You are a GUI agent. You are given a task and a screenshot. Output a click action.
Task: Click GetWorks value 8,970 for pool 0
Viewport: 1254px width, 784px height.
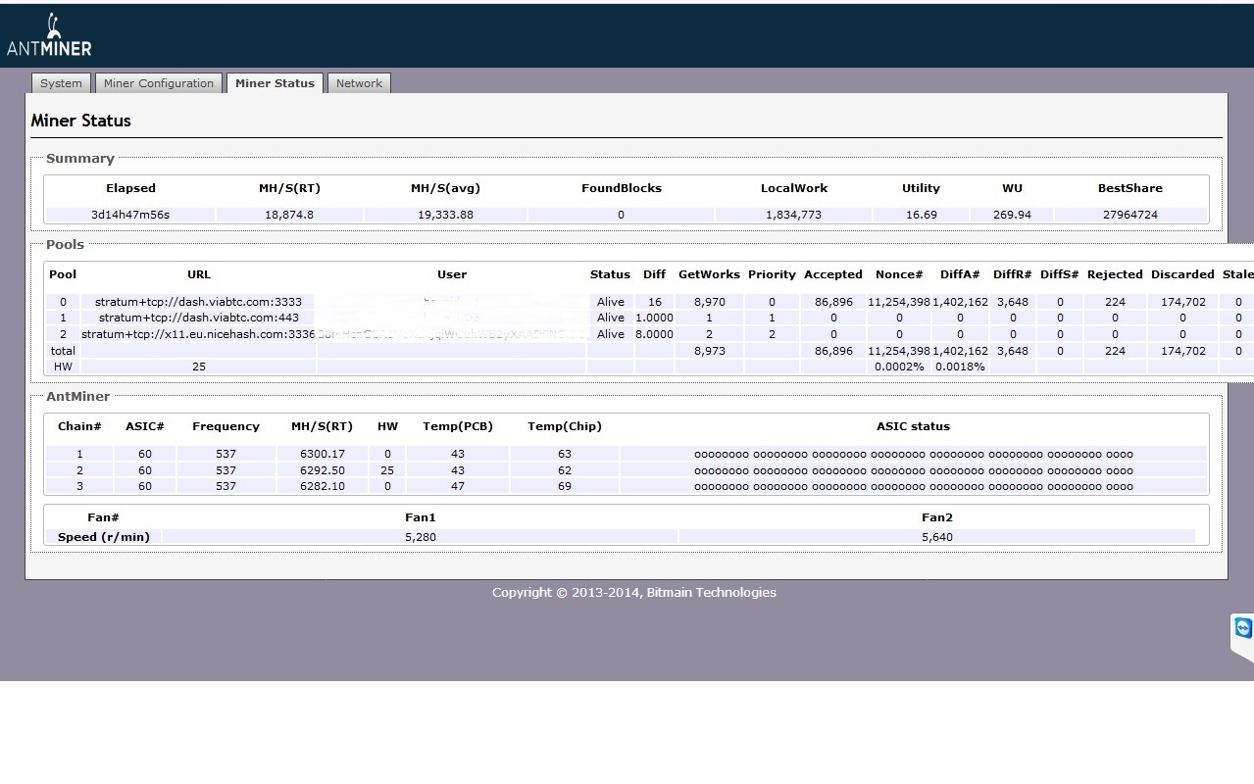click(x=709, y=302)
